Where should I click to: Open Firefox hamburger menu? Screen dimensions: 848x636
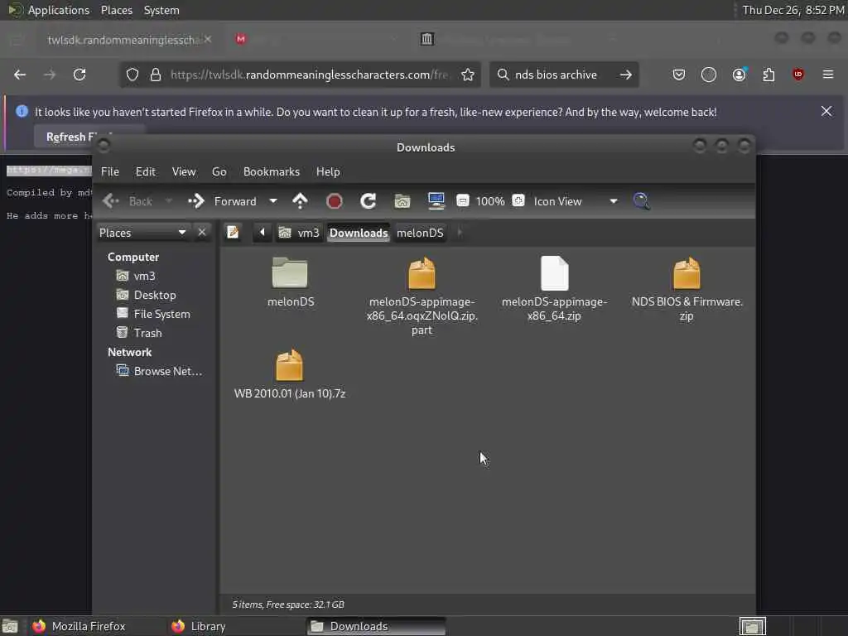coord(828,75)
